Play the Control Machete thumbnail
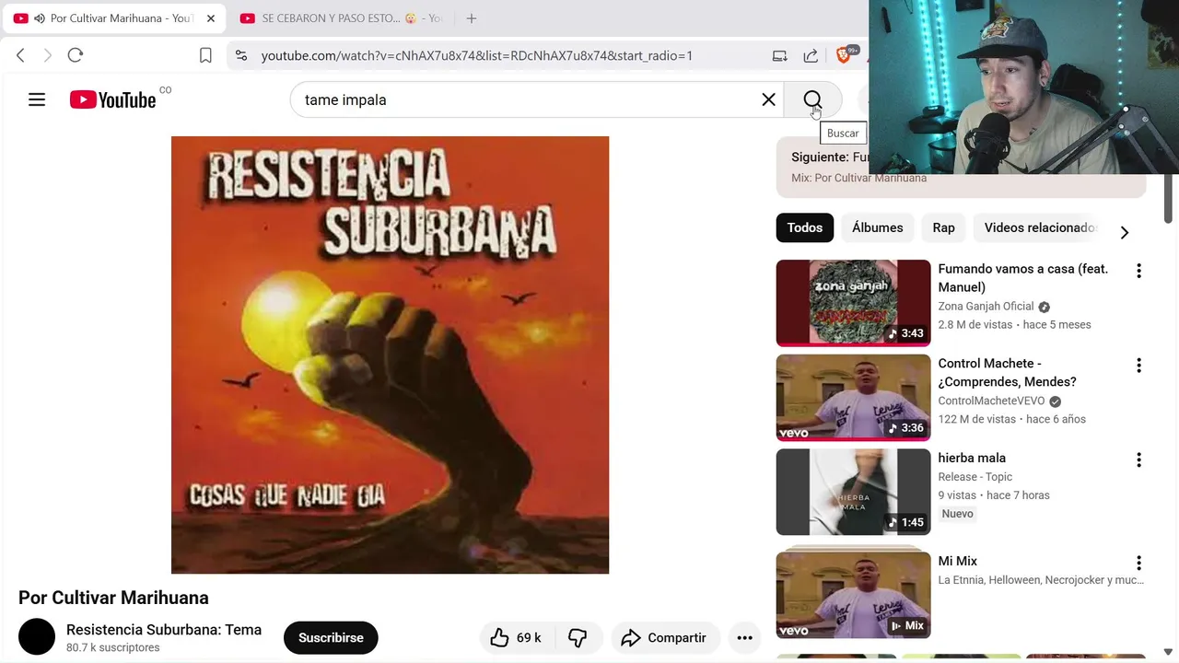 853,397
